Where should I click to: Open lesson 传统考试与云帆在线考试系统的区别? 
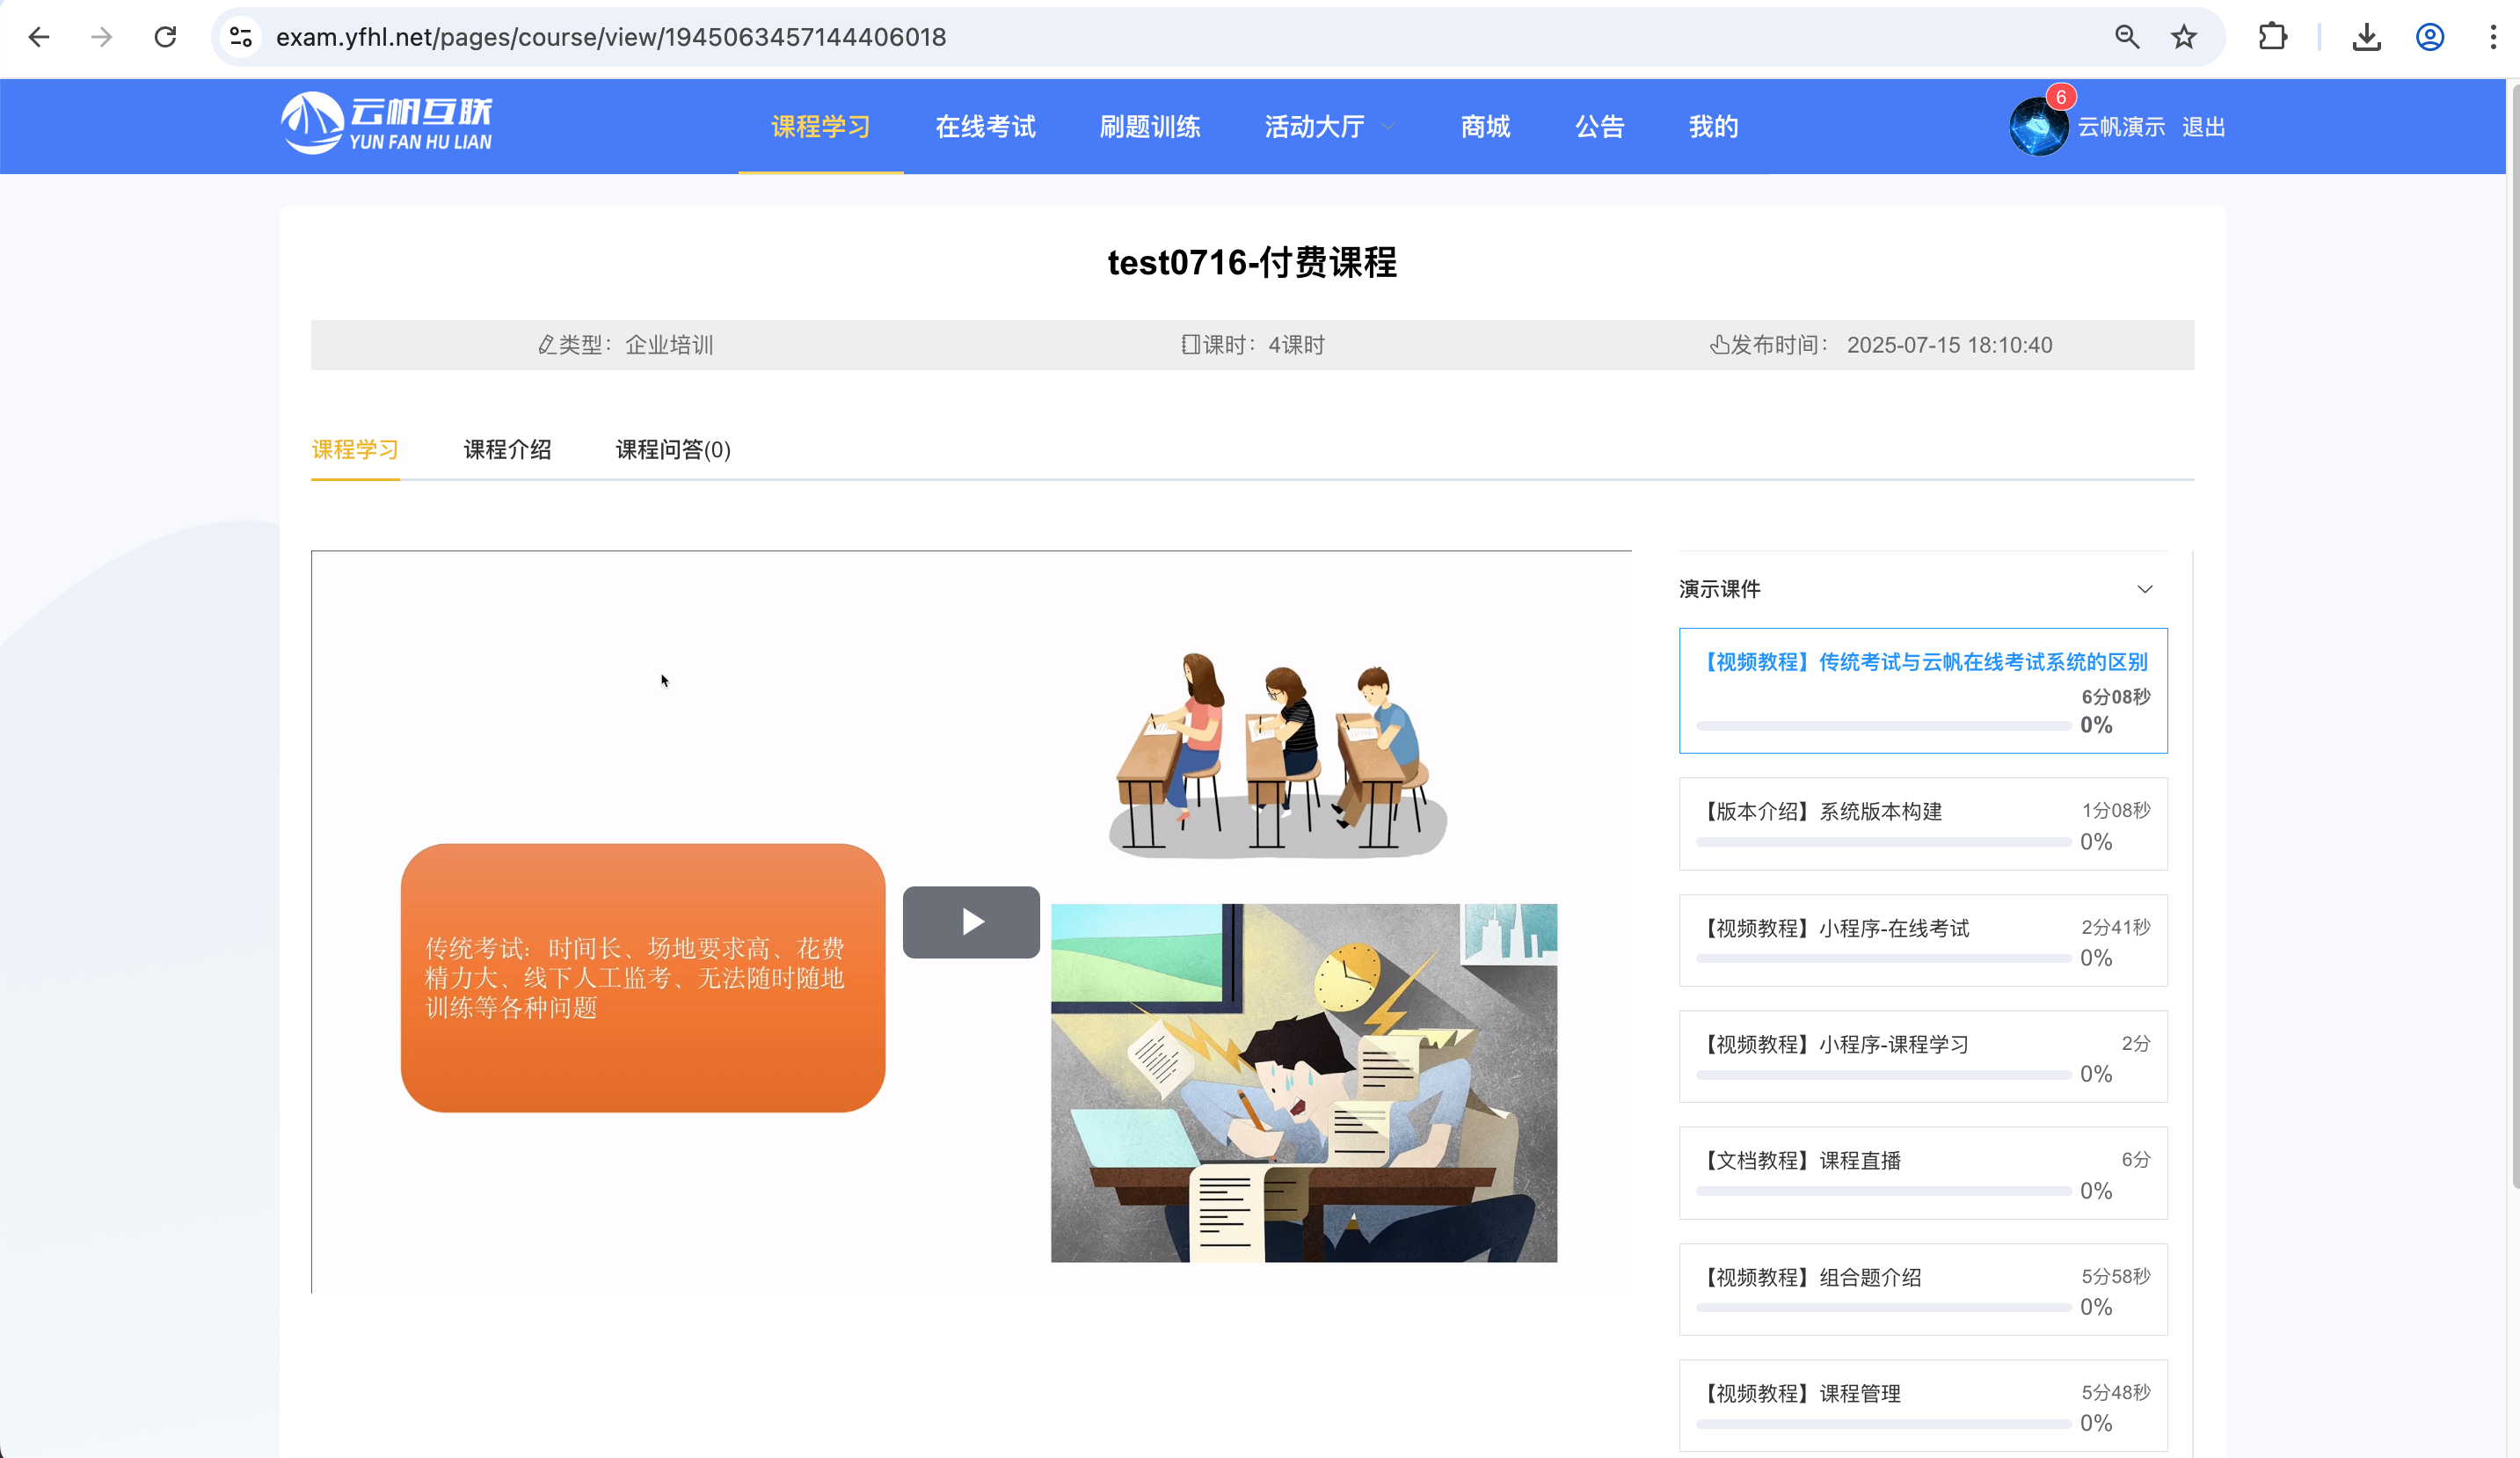(1923, 690)
